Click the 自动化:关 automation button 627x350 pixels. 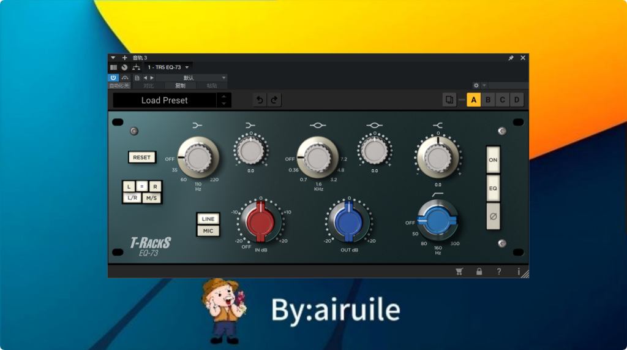click(x=119, y=86)
